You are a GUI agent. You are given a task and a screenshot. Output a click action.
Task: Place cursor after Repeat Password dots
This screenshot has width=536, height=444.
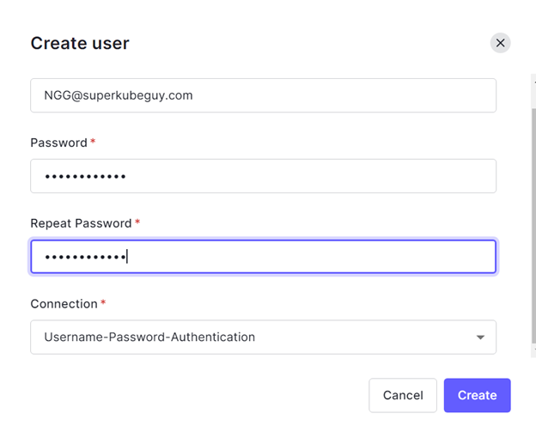pyautogui.click(x=127, y=256)
